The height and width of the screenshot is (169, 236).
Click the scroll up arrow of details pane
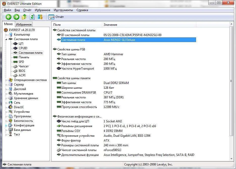[231, 24]
